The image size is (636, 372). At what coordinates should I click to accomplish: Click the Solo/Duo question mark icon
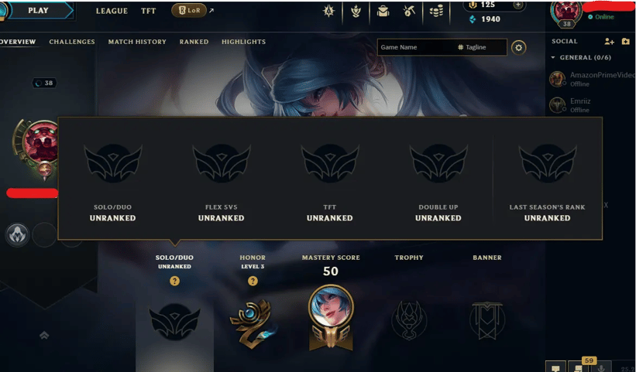[174, 281]
